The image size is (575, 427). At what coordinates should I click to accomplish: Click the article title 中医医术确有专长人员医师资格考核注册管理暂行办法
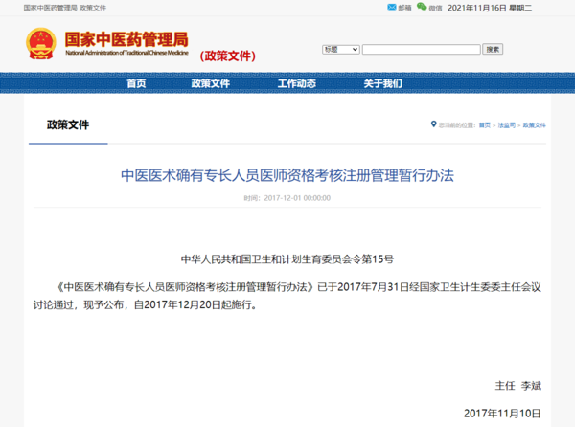click(x=287, y=175)
